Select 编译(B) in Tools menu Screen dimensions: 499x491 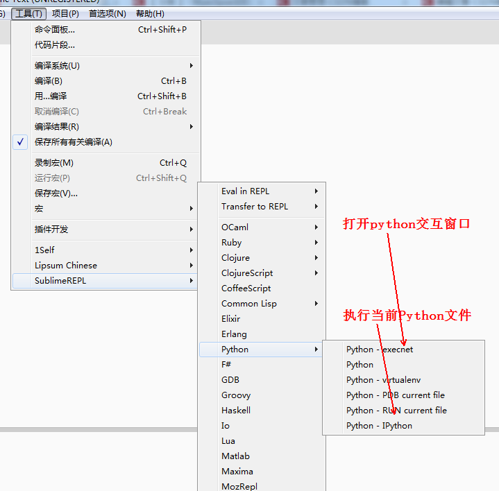point(106,80)
